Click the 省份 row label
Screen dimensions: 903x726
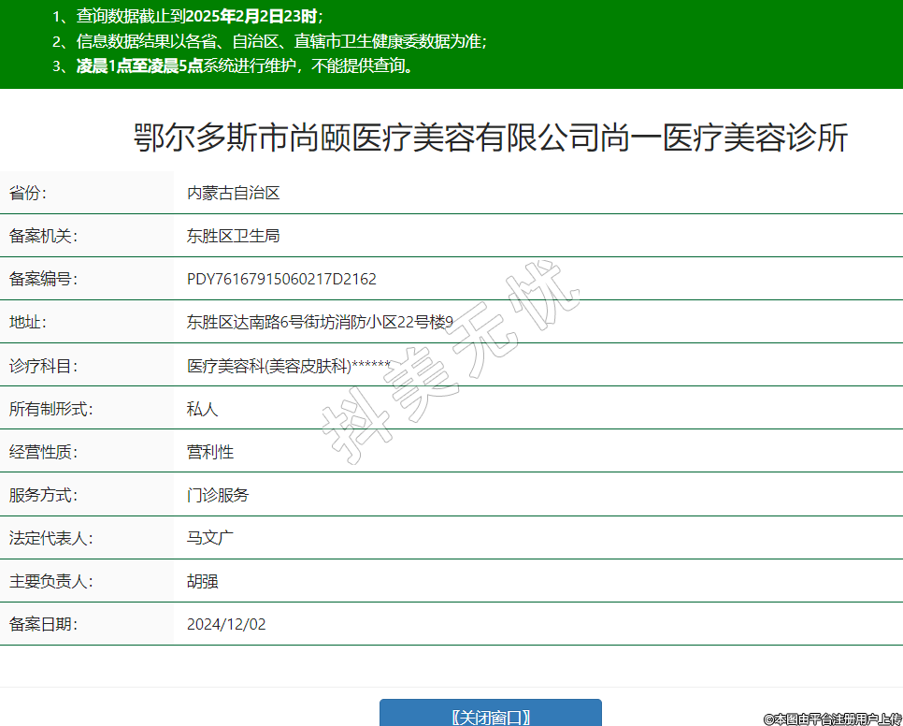pyautogui.click(x=28, y=194)
